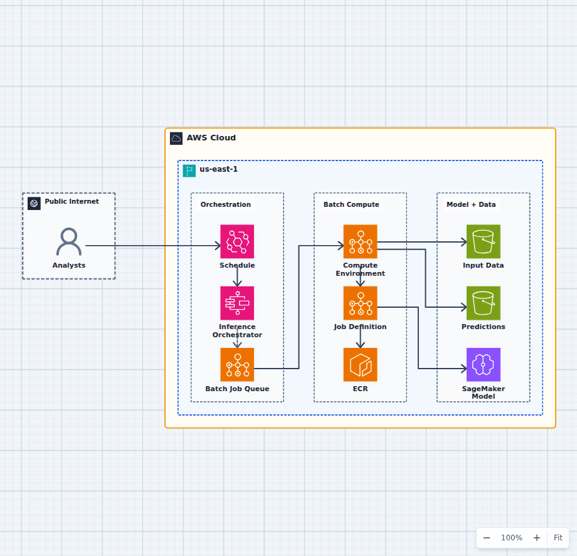
Task: Select the Job Definition icon
Action: click(360, 303)
